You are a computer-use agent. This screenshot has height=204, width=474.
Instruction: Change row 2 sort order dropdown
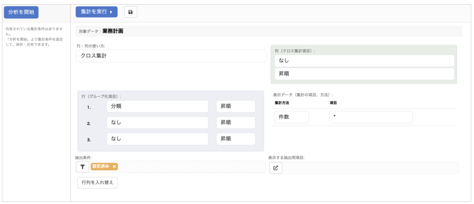coord(236,123)
